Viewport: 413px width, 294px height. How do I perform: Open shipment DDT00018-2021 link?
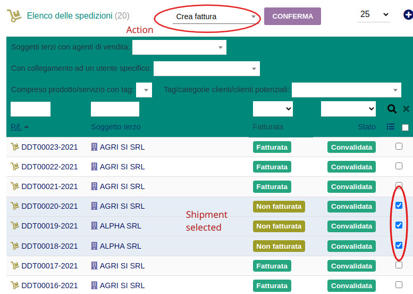click(49, 246)
